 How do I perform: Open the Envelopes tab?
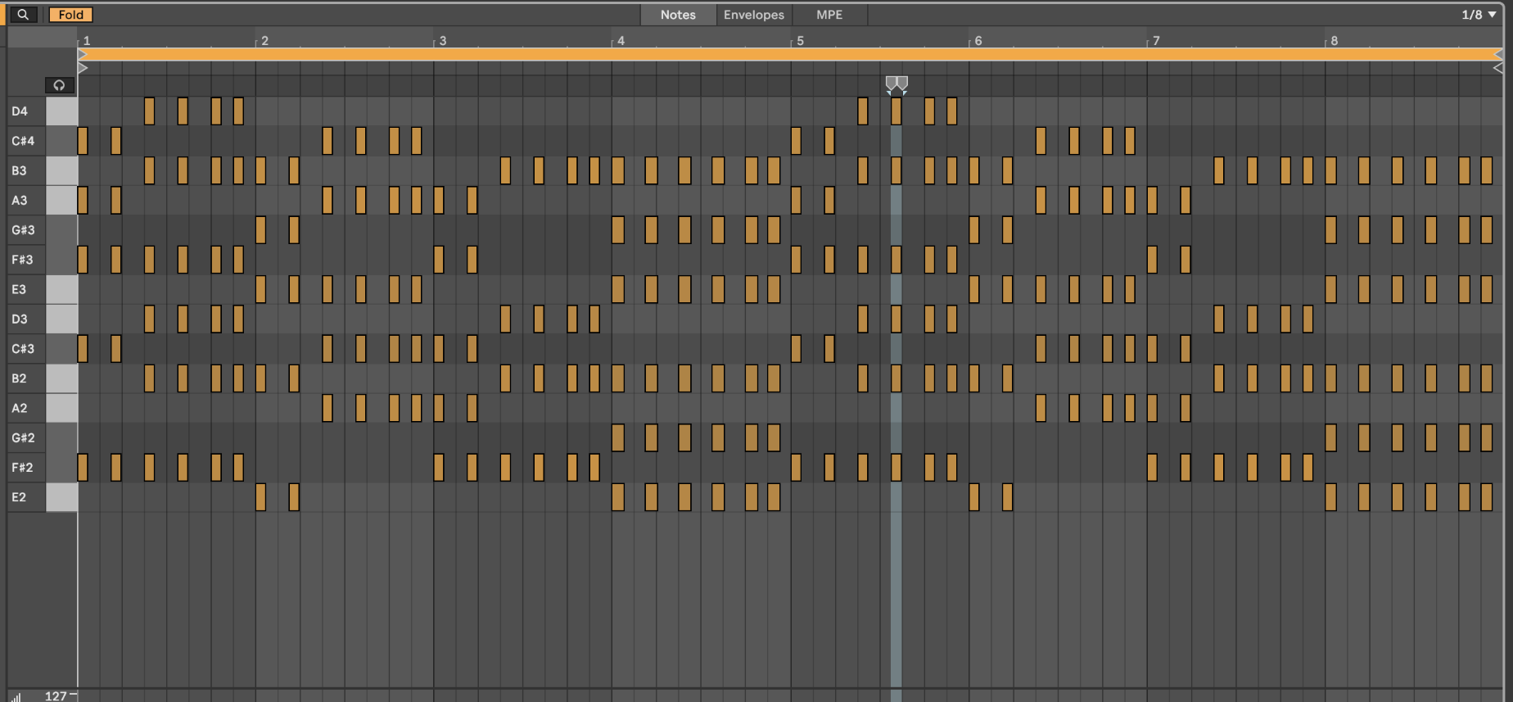coord(753,14)
